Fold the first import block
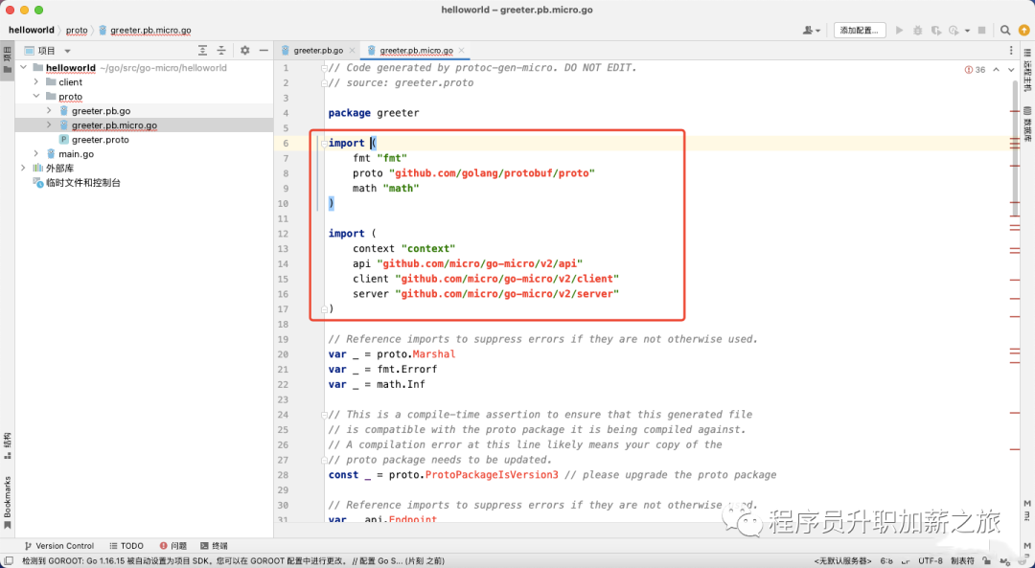The height and width of the screenshot is (568, 1035). (x=323, y=143)
